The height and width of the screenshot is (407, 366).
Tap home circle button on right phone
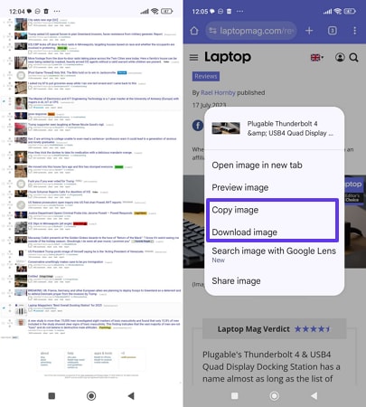coord(274,396)
